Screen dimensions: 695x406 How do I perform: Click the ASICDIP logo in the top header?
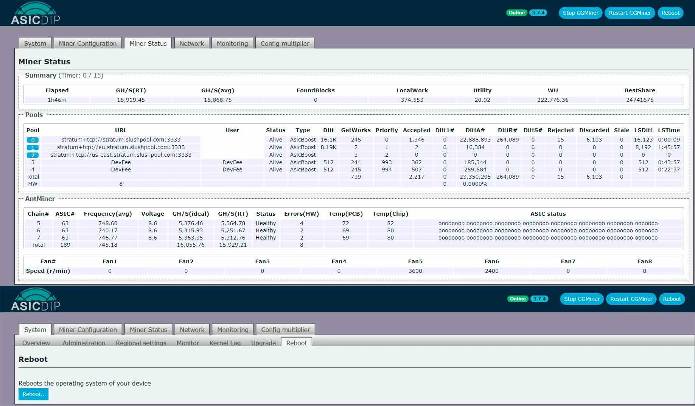pos(35,13)
